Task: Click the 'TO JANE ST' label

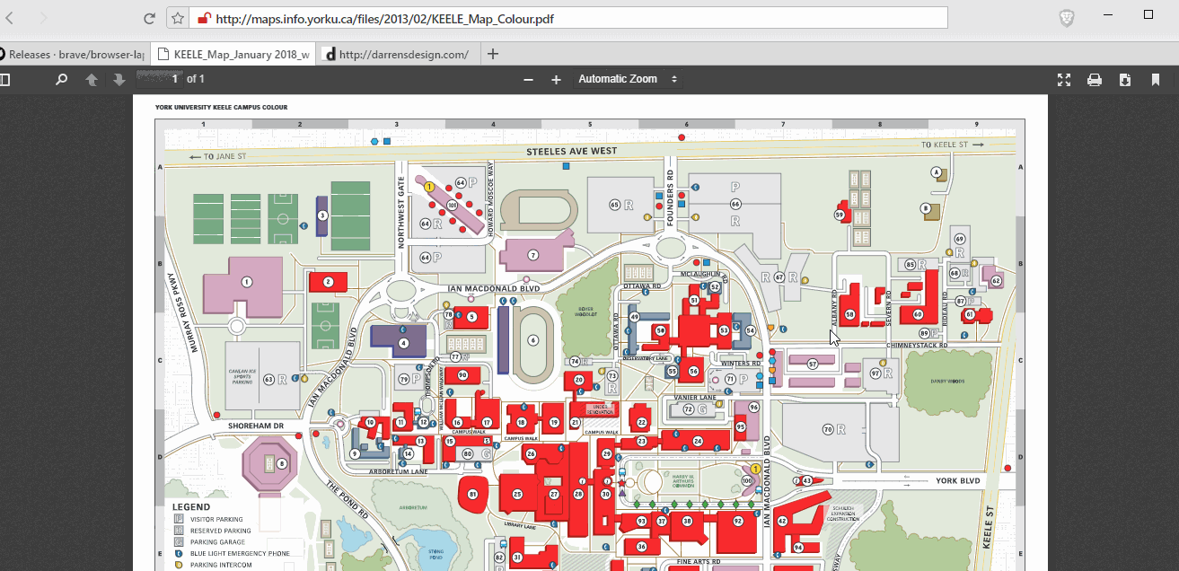Action: [x=223, y=158]
